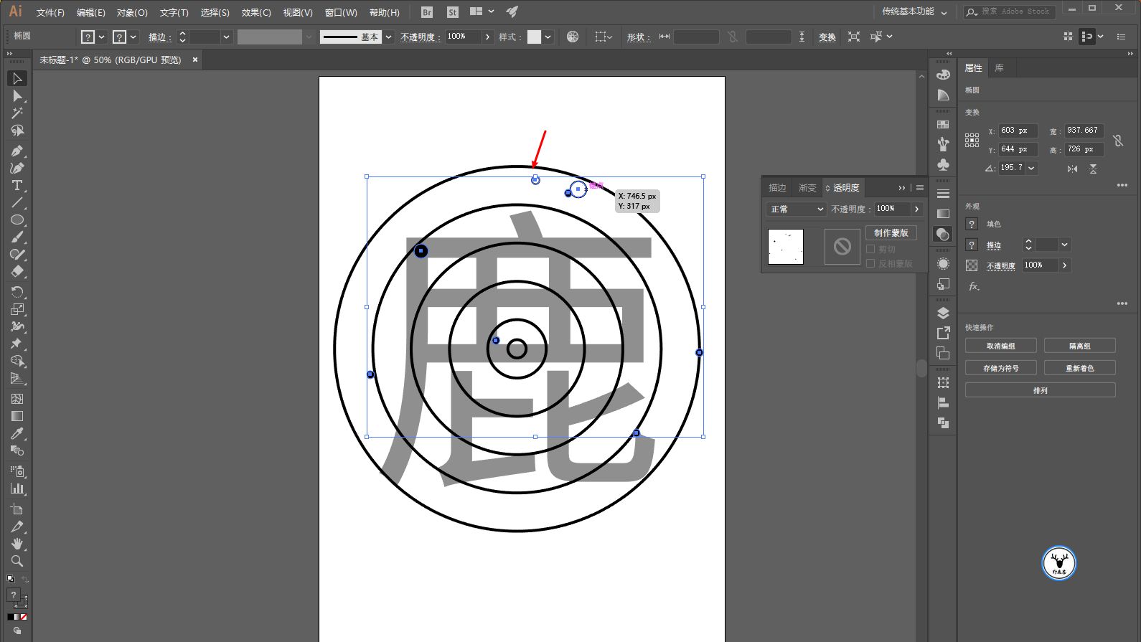Open the blending mode dropdown in Transparency panel
Screen dimensions: 1141x642
[x=797, y=209]
